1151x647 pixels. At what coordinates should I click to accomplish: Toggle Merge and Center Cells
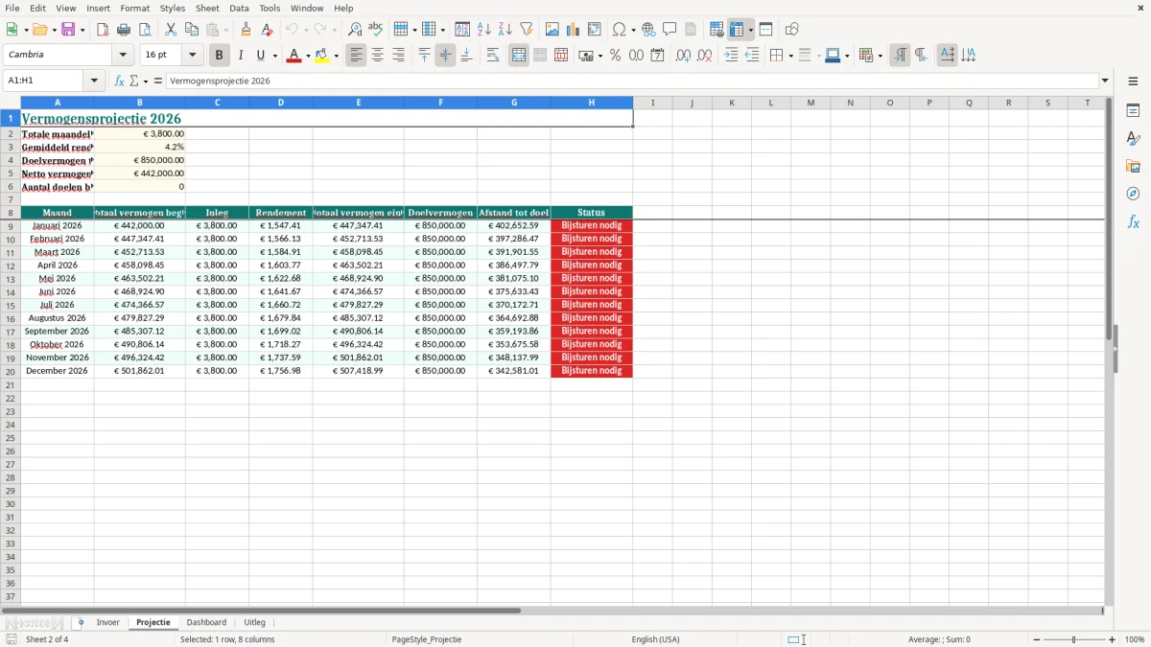coord(519,56)
